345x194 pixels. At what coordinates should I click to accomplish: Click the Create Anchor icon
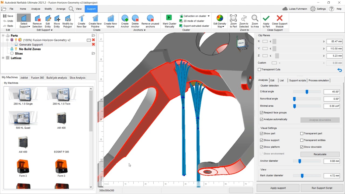(125, 19)
